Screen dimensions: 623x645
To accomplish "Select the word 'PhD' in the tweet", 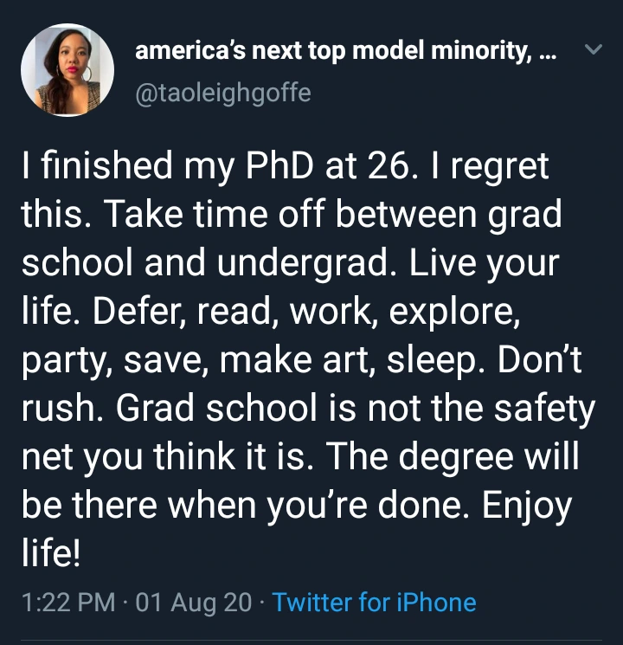I will 279,165.
